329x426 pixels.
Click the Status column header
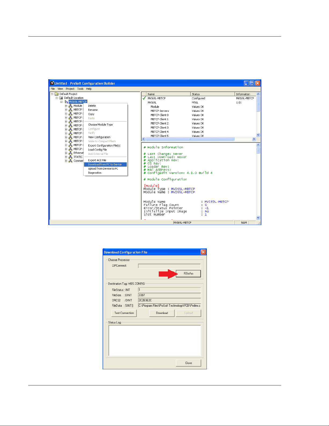tap(213, 94)
